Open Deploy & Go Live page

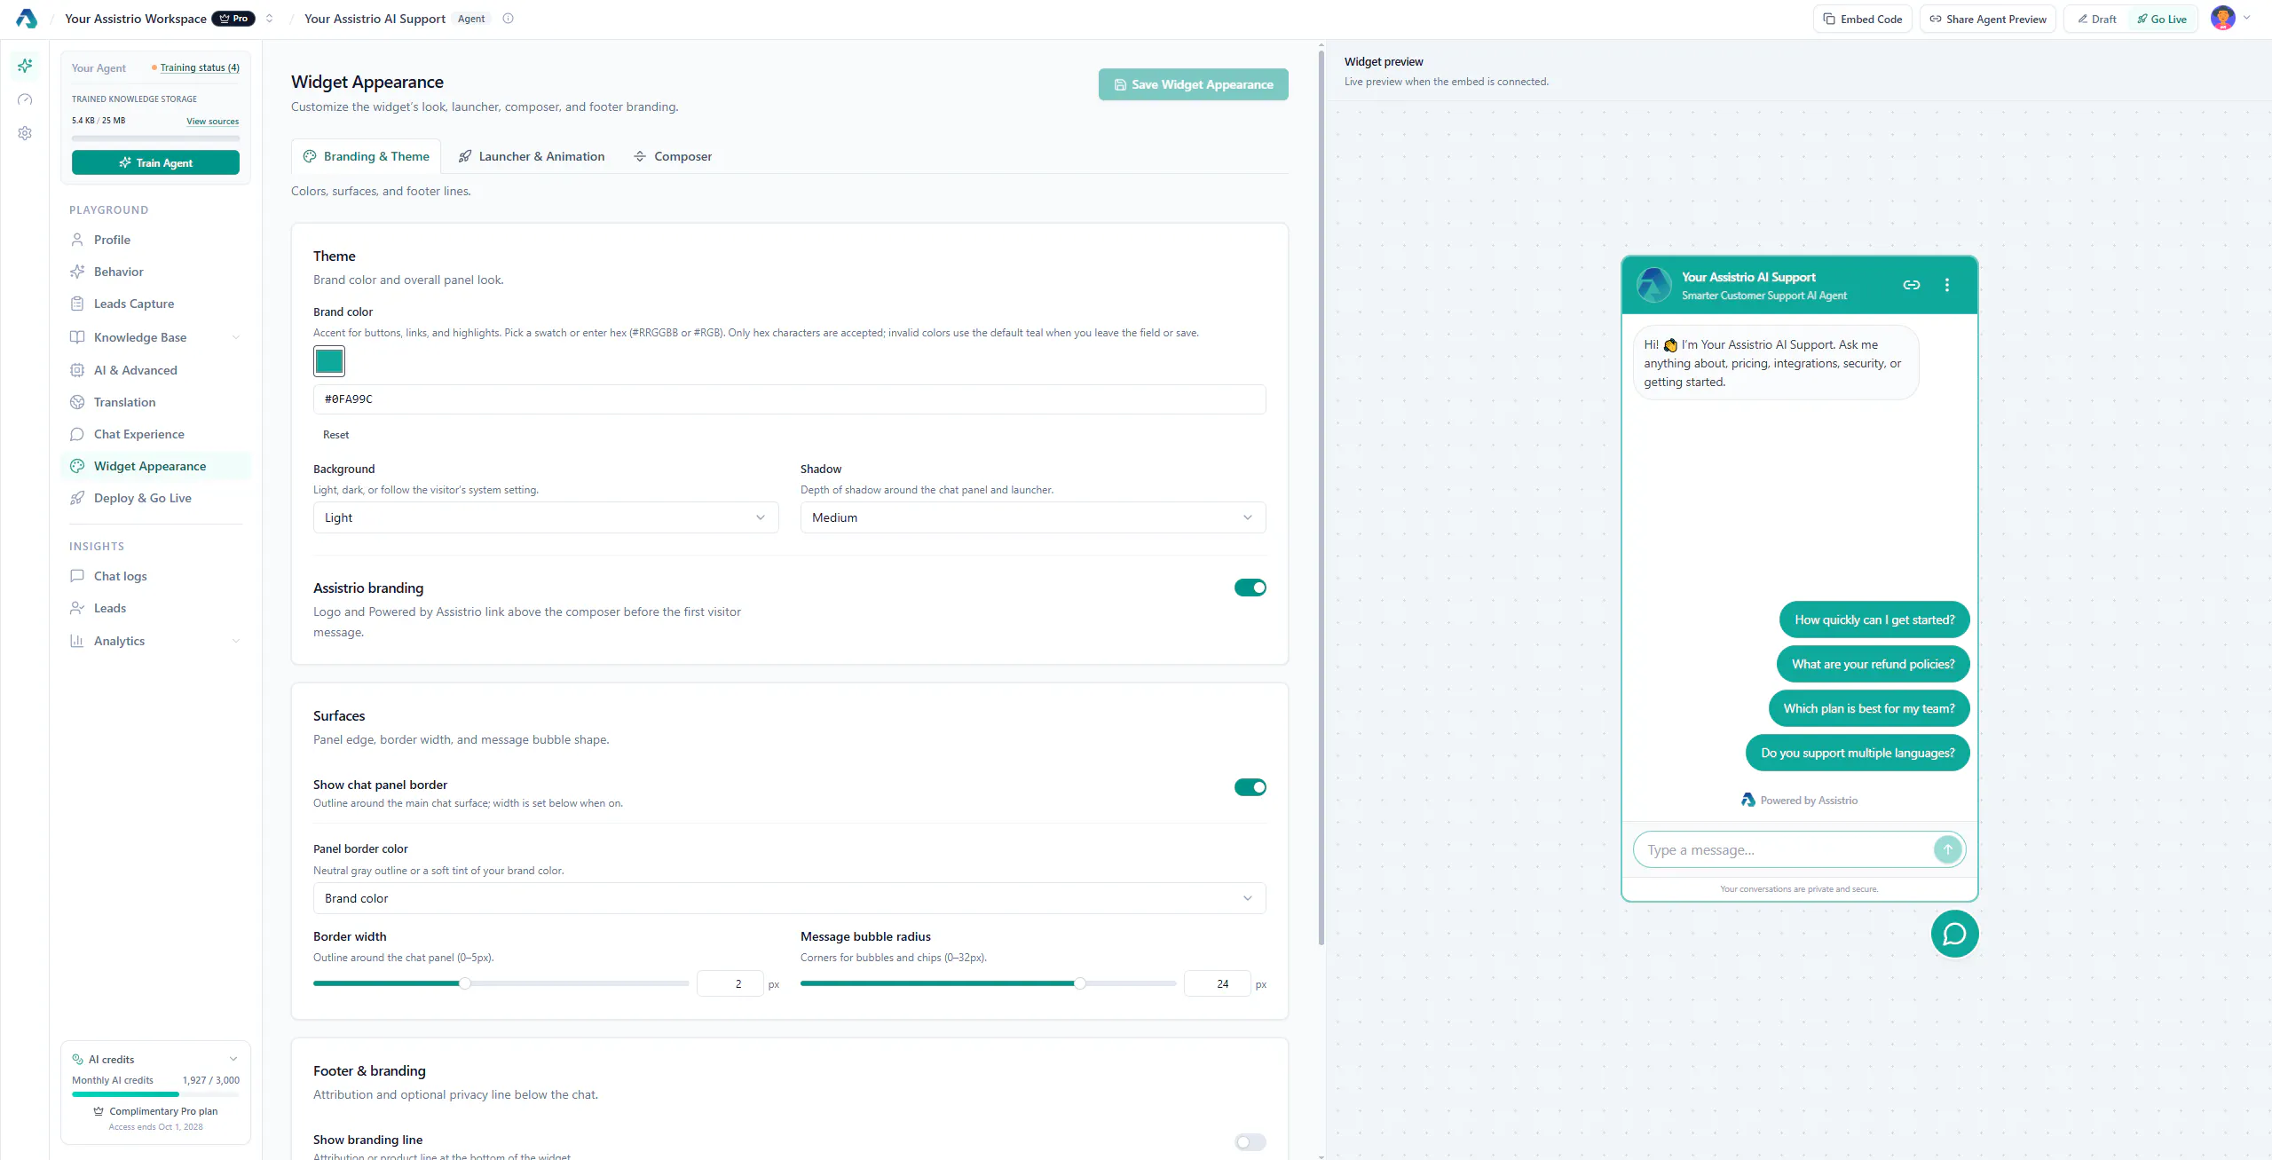click(155, 498)
